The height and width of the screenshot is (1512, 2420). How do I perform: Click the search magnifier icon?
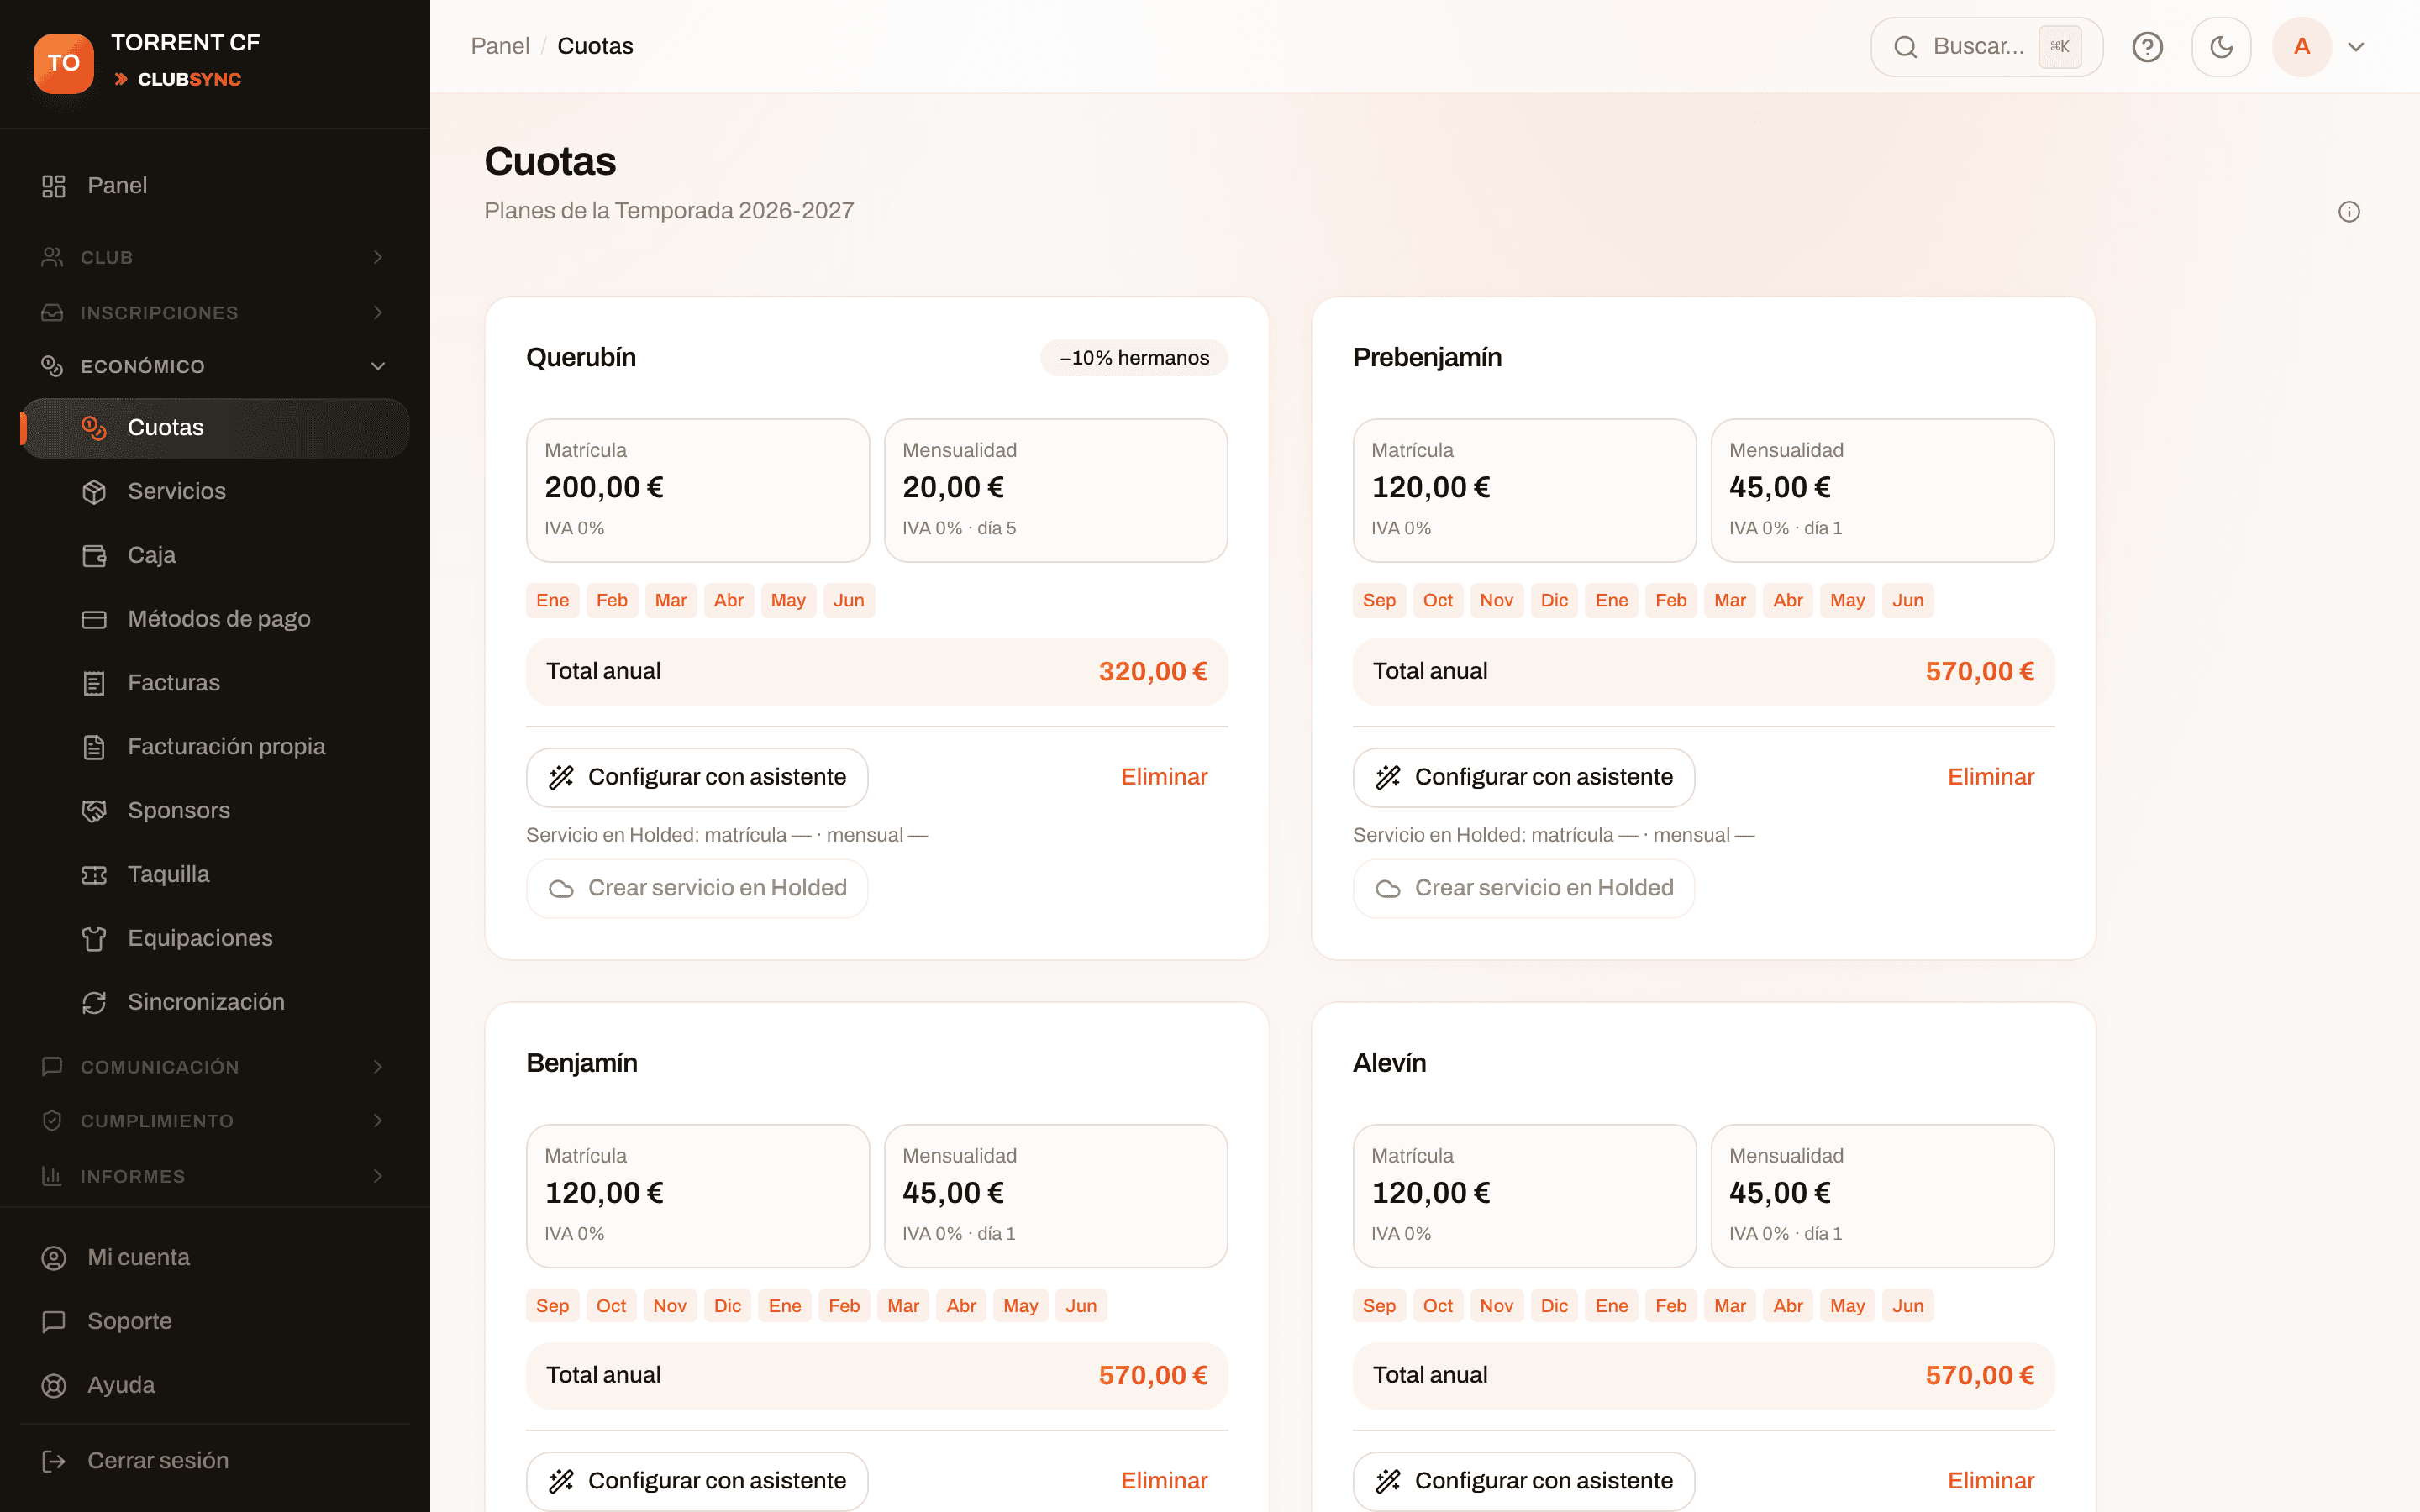1905,47
